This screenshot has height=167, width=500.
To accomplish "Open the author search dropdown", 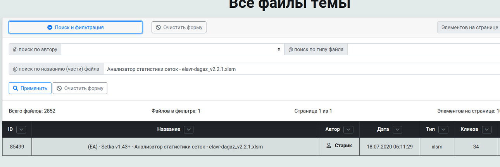I will pos(172,49).
